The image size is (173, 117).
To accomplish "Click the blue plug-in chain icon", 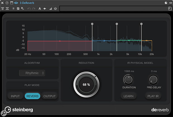I will click(x=16, y=3).
